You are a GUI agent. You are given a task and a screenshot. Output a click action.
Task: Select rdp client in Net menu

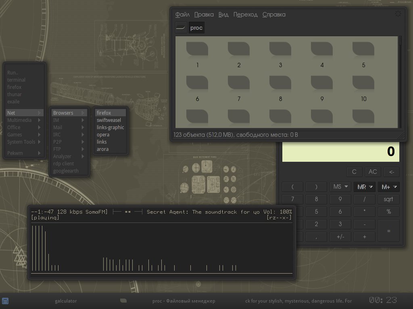pos(69,163)
